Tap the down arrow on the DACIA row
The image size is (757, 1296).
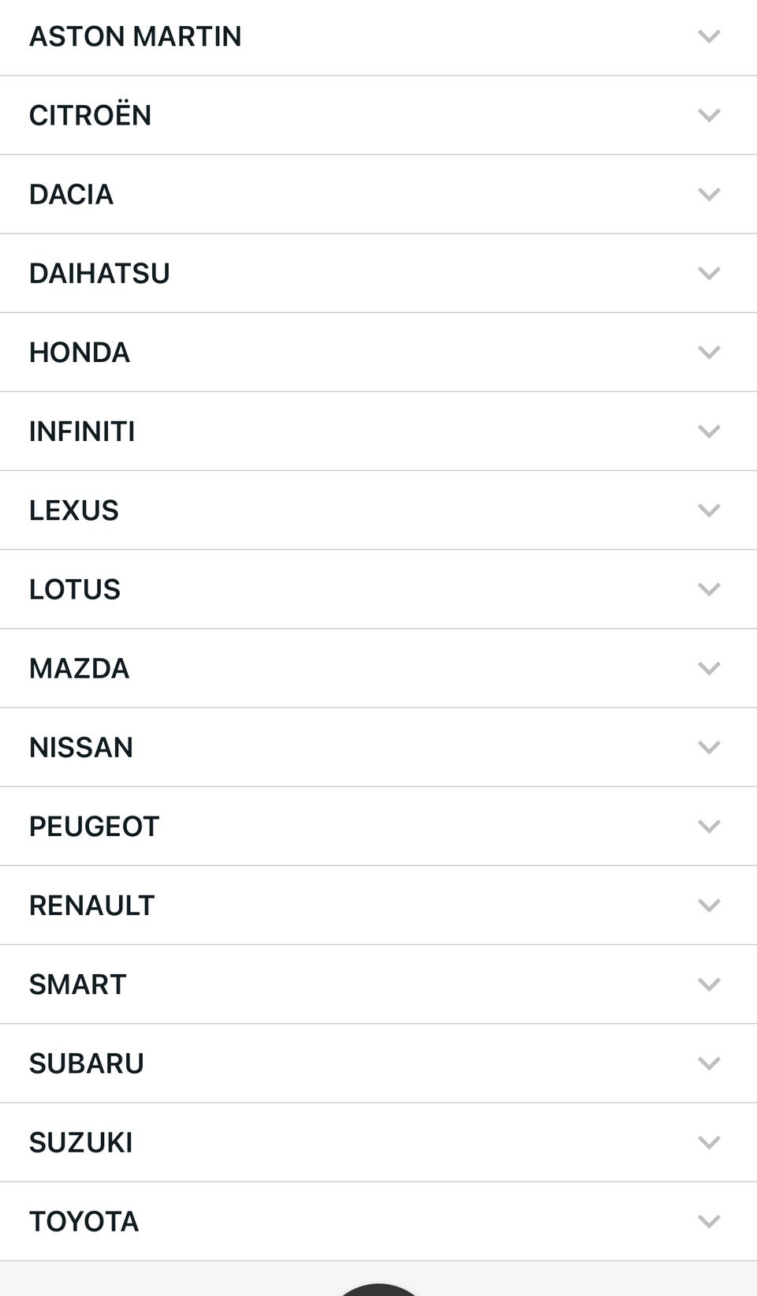tap(709, 194)
